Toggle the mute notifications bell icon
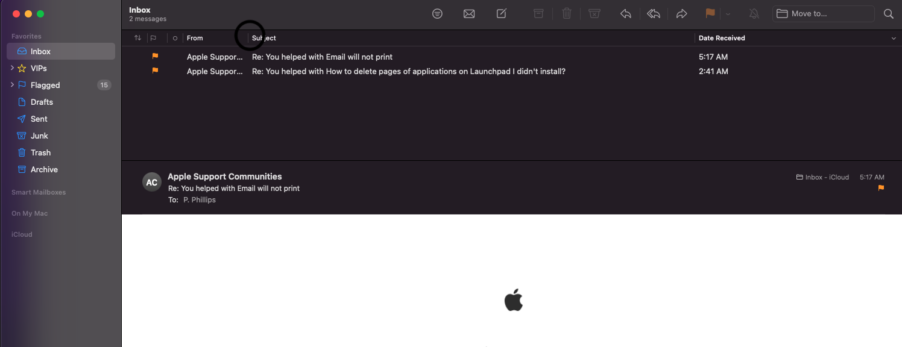This screenshot has height=347, width=902. pos(754,14)
